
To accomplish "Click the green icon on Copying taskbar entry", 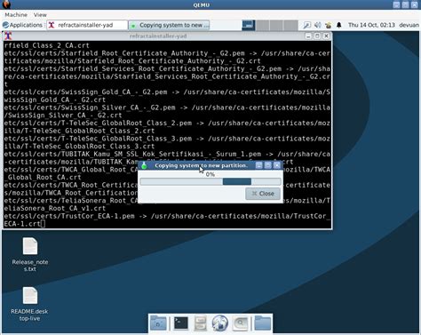I will click(x=133, y=26).
